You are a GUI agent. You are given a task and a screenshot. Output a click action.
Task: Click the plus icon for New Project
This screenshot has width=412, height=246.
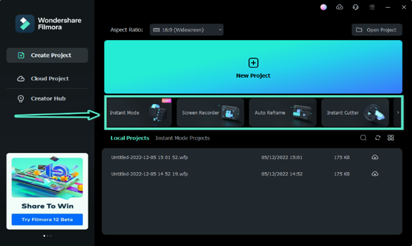[253, 63]
